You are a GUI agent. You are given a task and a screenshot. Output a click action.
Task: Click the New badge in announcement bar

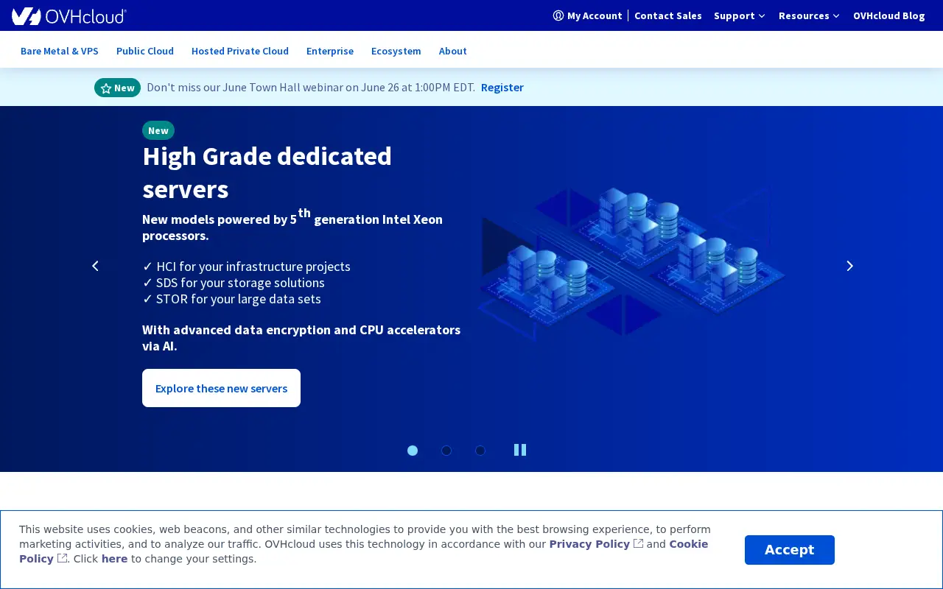[117, 88]
